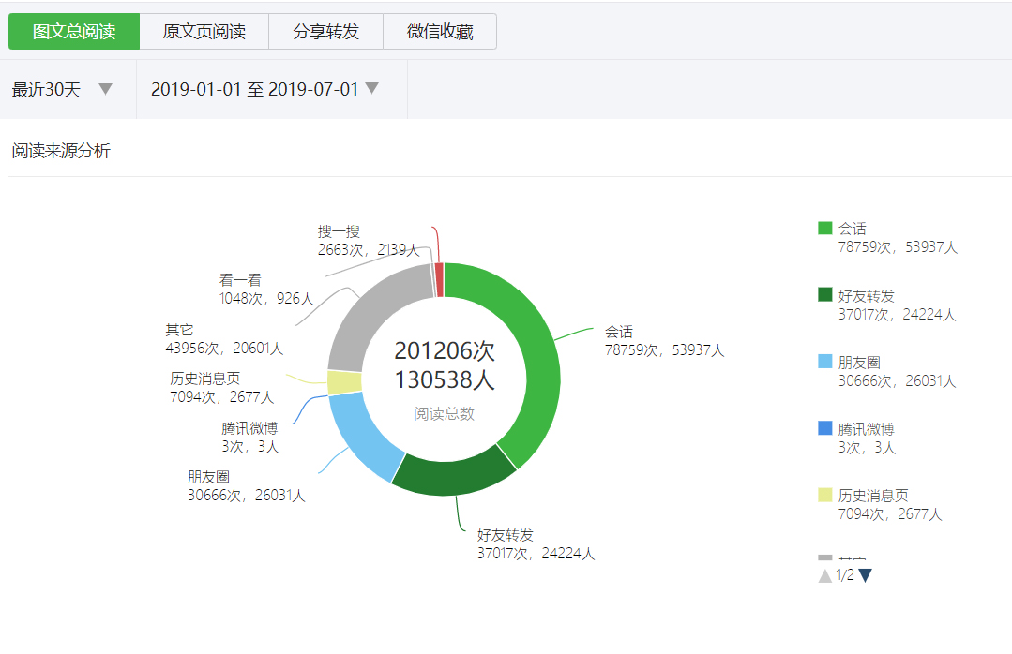The height and width of the screenshot is (654, 1012).
Task: Click the yellow 历史消息页 legend square
Action: (x=823, y=495)
